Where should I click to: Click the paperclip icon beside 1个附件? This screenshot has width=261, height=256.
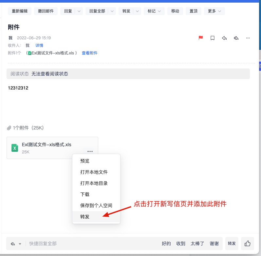(x=9, y=128)
